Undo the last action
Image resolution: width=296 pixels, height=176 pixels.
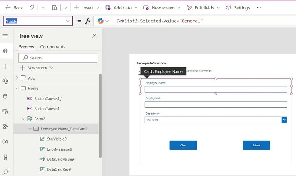pos(32,7)
